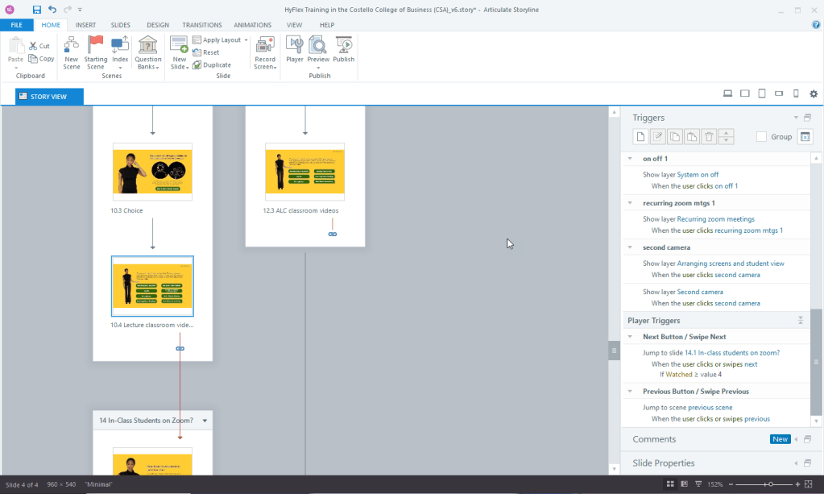
Task: Collapse the 'second camera' trigger group
Action: [630, 247]
